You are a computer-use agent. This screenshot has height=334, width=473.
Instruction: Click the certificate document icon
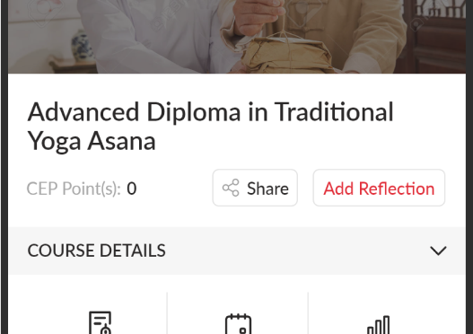pos(101,322)
